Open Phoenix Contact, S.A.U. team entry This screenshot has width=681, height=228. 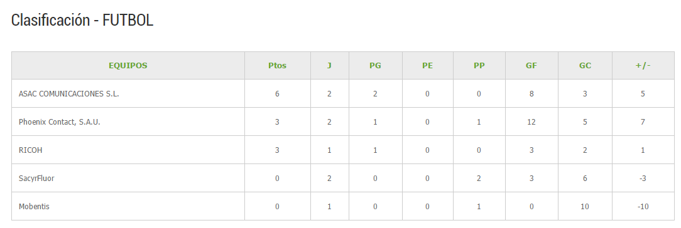[60, 122]
